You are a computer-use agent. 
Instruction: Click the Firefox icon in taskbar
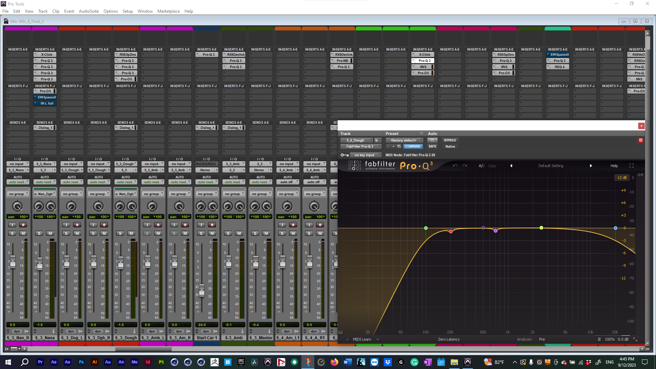click(x=334, y=362)
